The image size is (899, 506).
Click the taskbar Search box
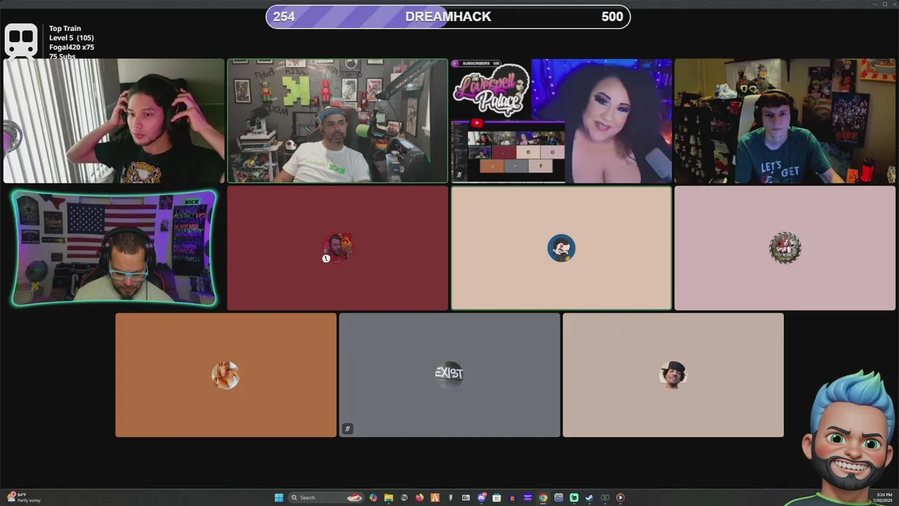[326, 498]
